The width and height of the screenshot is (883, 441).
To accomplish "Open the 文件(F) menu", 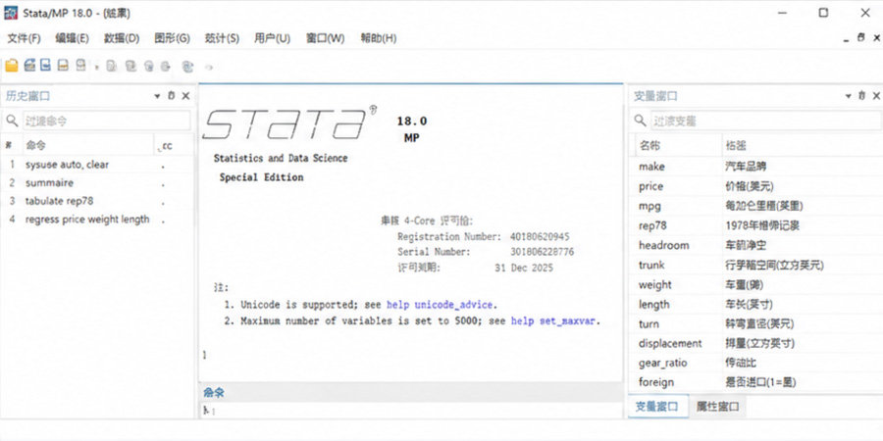I will (x=24, y=38).
